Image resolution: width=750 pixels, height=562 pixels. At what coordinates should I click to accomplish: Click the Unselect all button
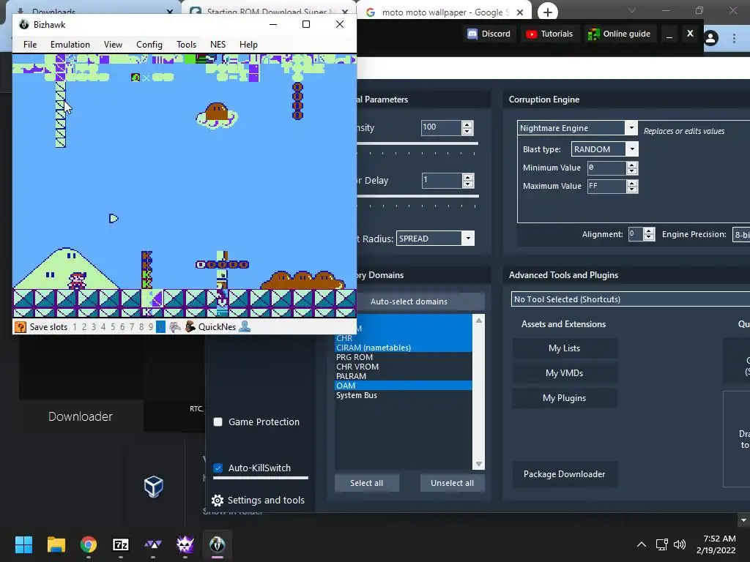(452, 483)
